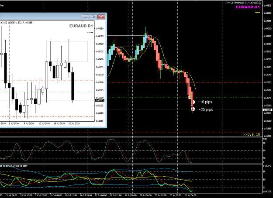
Task: Click the 1.64380 price level in D1 window
Action: (100, 28)
